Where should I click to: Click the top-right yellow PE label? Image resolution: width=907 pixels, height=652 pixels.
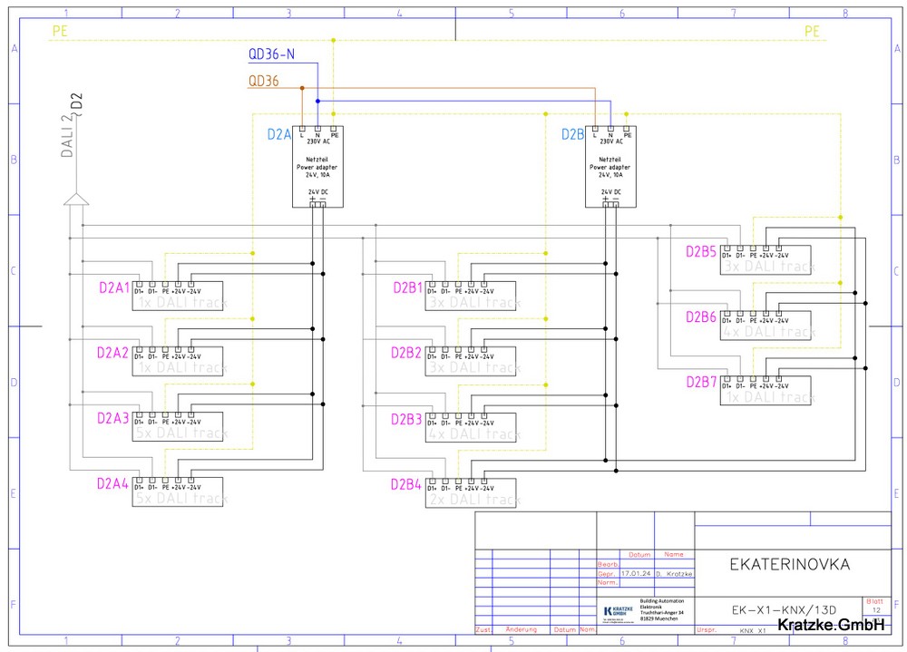(813, 32)
